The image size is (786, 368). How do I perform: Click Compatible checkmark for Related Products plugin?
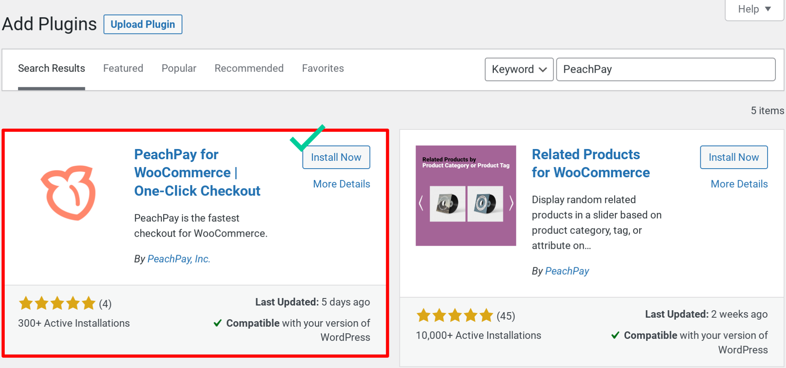point(615,335)
